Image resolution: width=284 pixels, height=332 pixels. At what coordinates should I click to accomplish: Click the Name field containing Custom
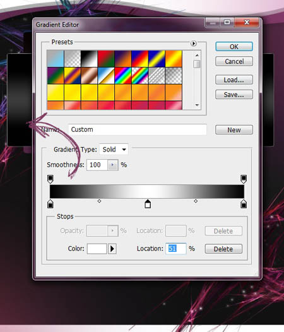click(138, 129)
